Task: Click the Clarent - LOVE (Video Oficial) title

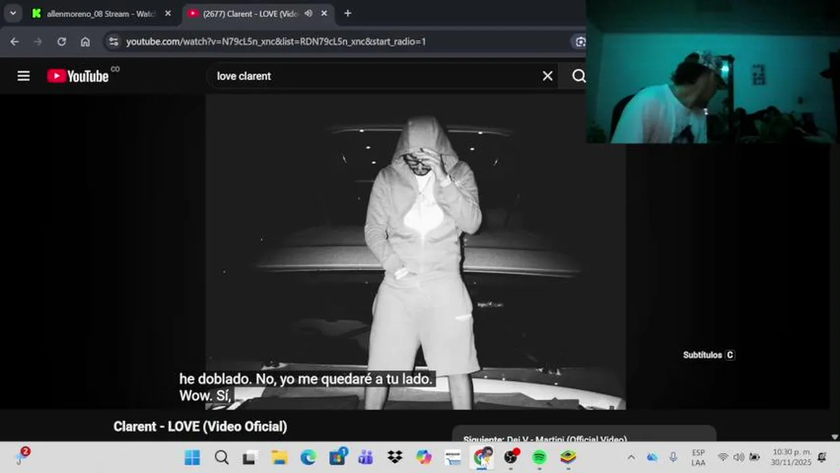Action: [200, 426]
